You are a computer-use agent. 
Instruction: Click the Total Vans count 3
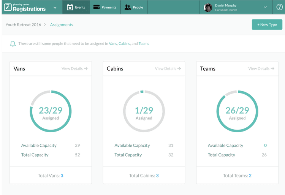62,176
